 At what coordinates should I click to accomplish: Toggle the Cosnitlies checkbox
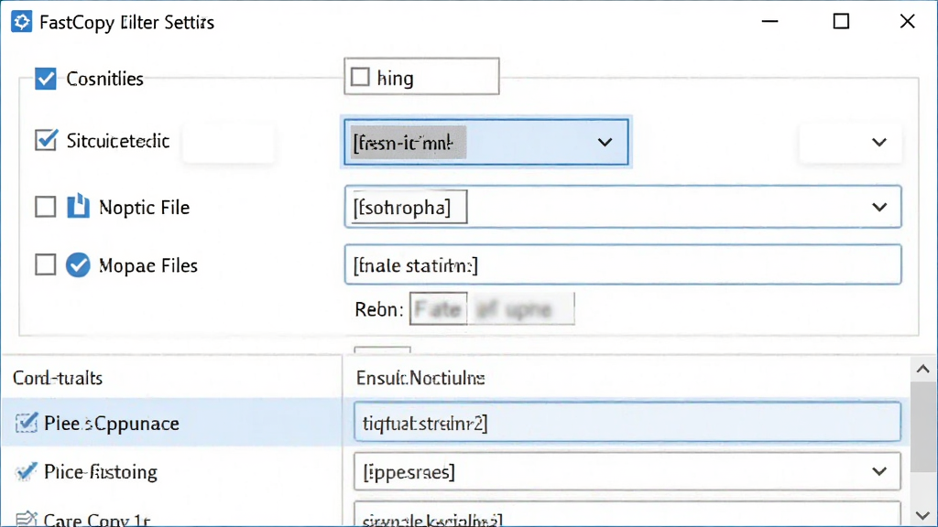[x=46, y=79]
